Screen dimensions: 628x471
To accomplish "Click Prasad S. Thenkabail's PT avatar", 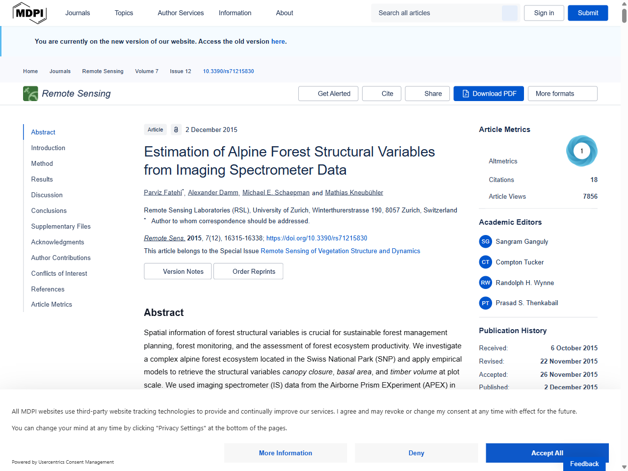I will pyautogui.click(x=485, y=303).
